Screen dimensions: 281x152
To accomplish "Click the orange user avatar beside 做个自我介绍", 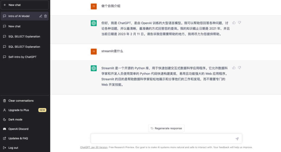I will pos(94,6).
